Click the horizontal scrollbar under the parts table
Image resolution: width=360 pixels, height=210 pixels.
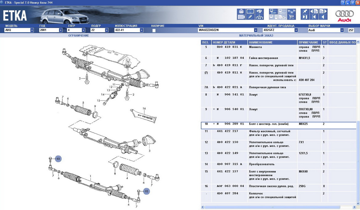tap(277, 207)
